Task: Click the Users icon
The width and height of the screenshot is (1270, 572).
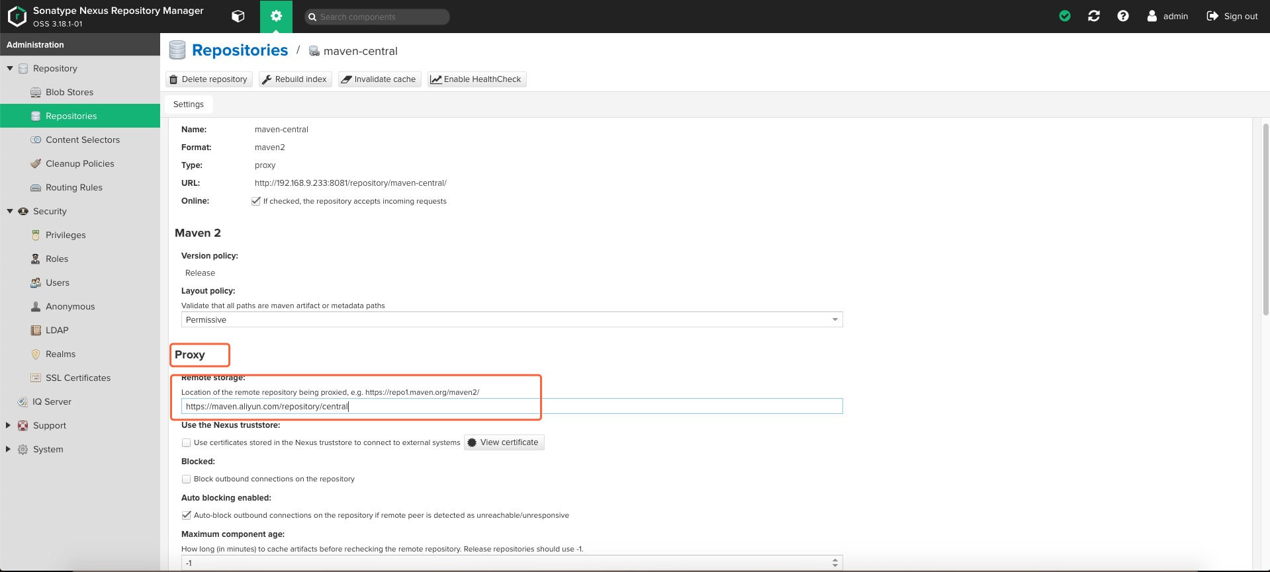Action: (36, 283)
